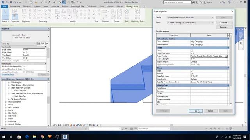
Task: Click the drawing view horizontal scrollbar thumb
Action: [x=171, y=125]
